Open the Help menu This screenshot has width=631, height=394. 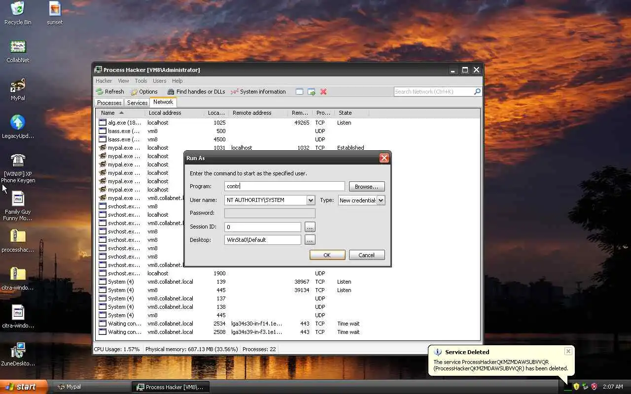(177, 81)
